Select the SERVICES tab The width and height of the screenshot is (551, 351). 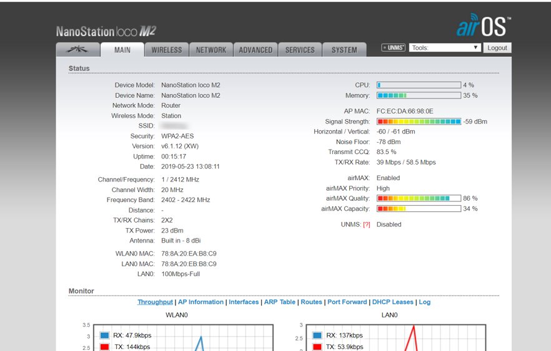click(x=300, y=50)
